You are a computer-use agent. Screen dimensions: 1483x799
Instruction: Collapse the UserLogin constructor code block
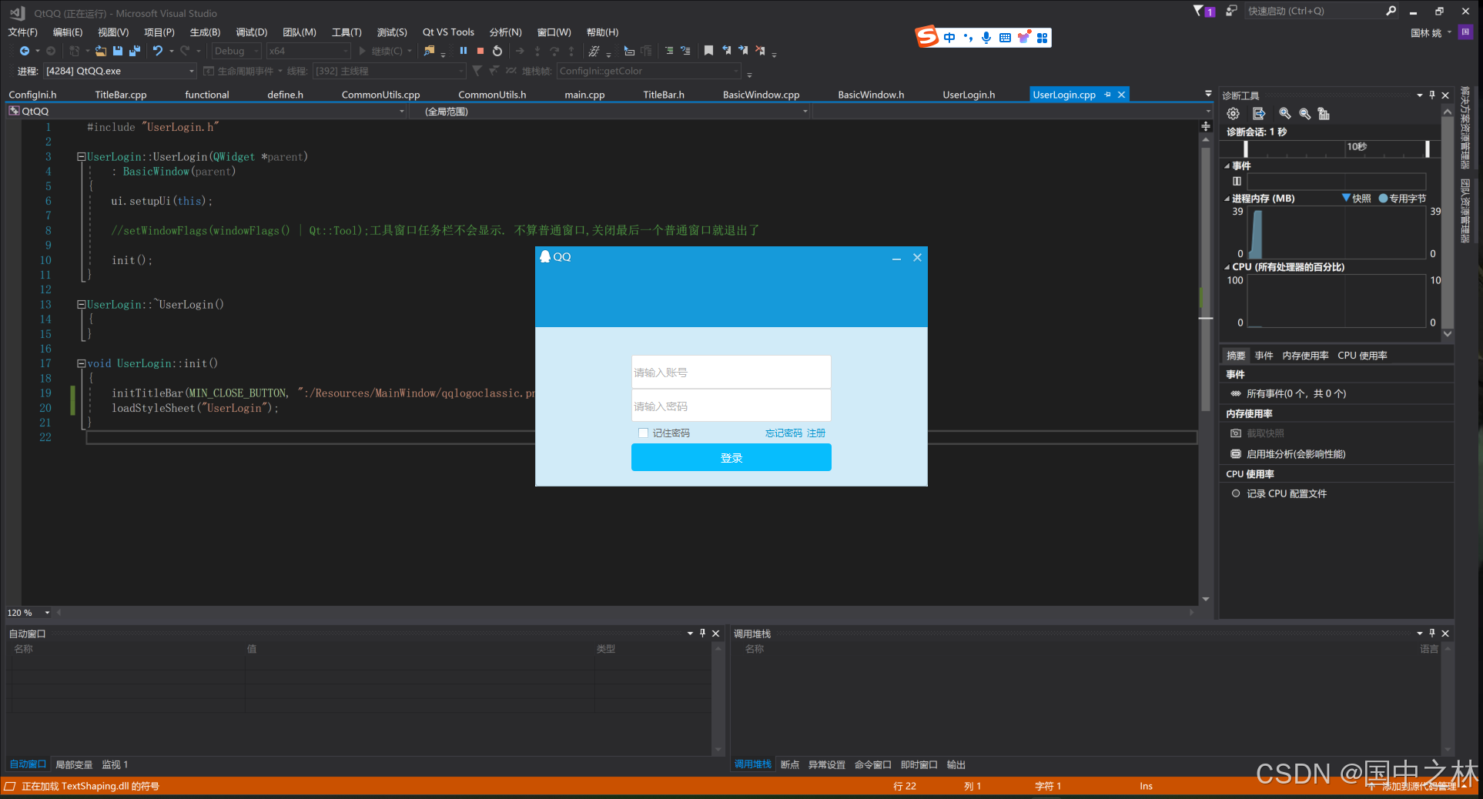coord(81,157)
